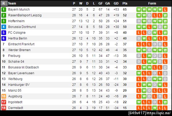172x116 pixels.
Task: Click the red rank 18 badge
Action: point(4,108)
